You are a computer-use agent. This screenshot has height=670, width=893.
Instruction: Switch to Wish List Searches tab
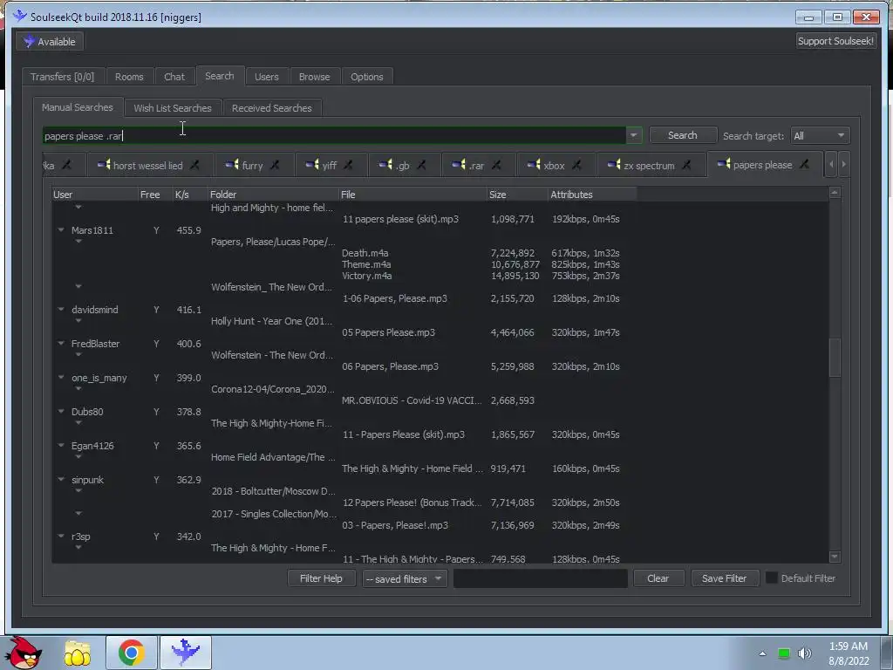point(173,107)
